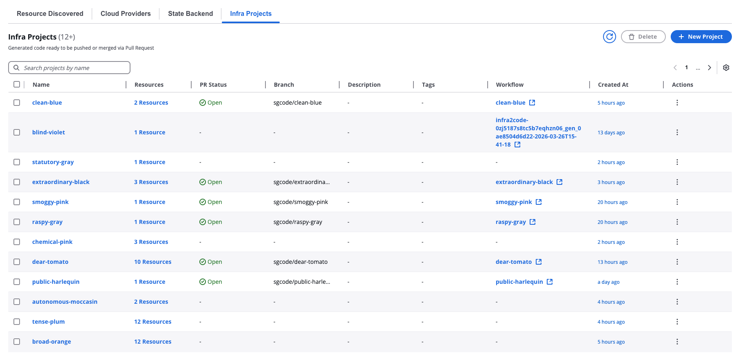Viewport: 738px width, 353px height.
Task: Open the autonomous-moccasin project link
Action: pos(65,302)
